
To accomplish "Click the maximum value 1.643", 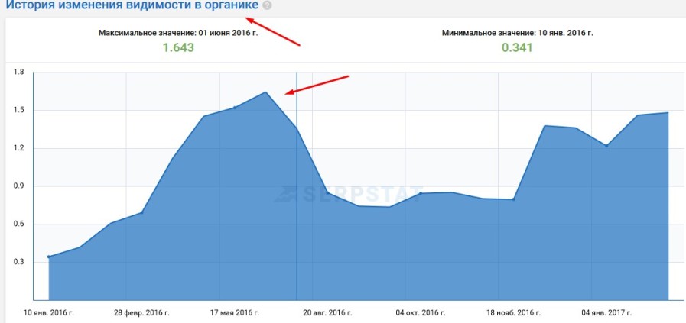I will click(178, 47).
